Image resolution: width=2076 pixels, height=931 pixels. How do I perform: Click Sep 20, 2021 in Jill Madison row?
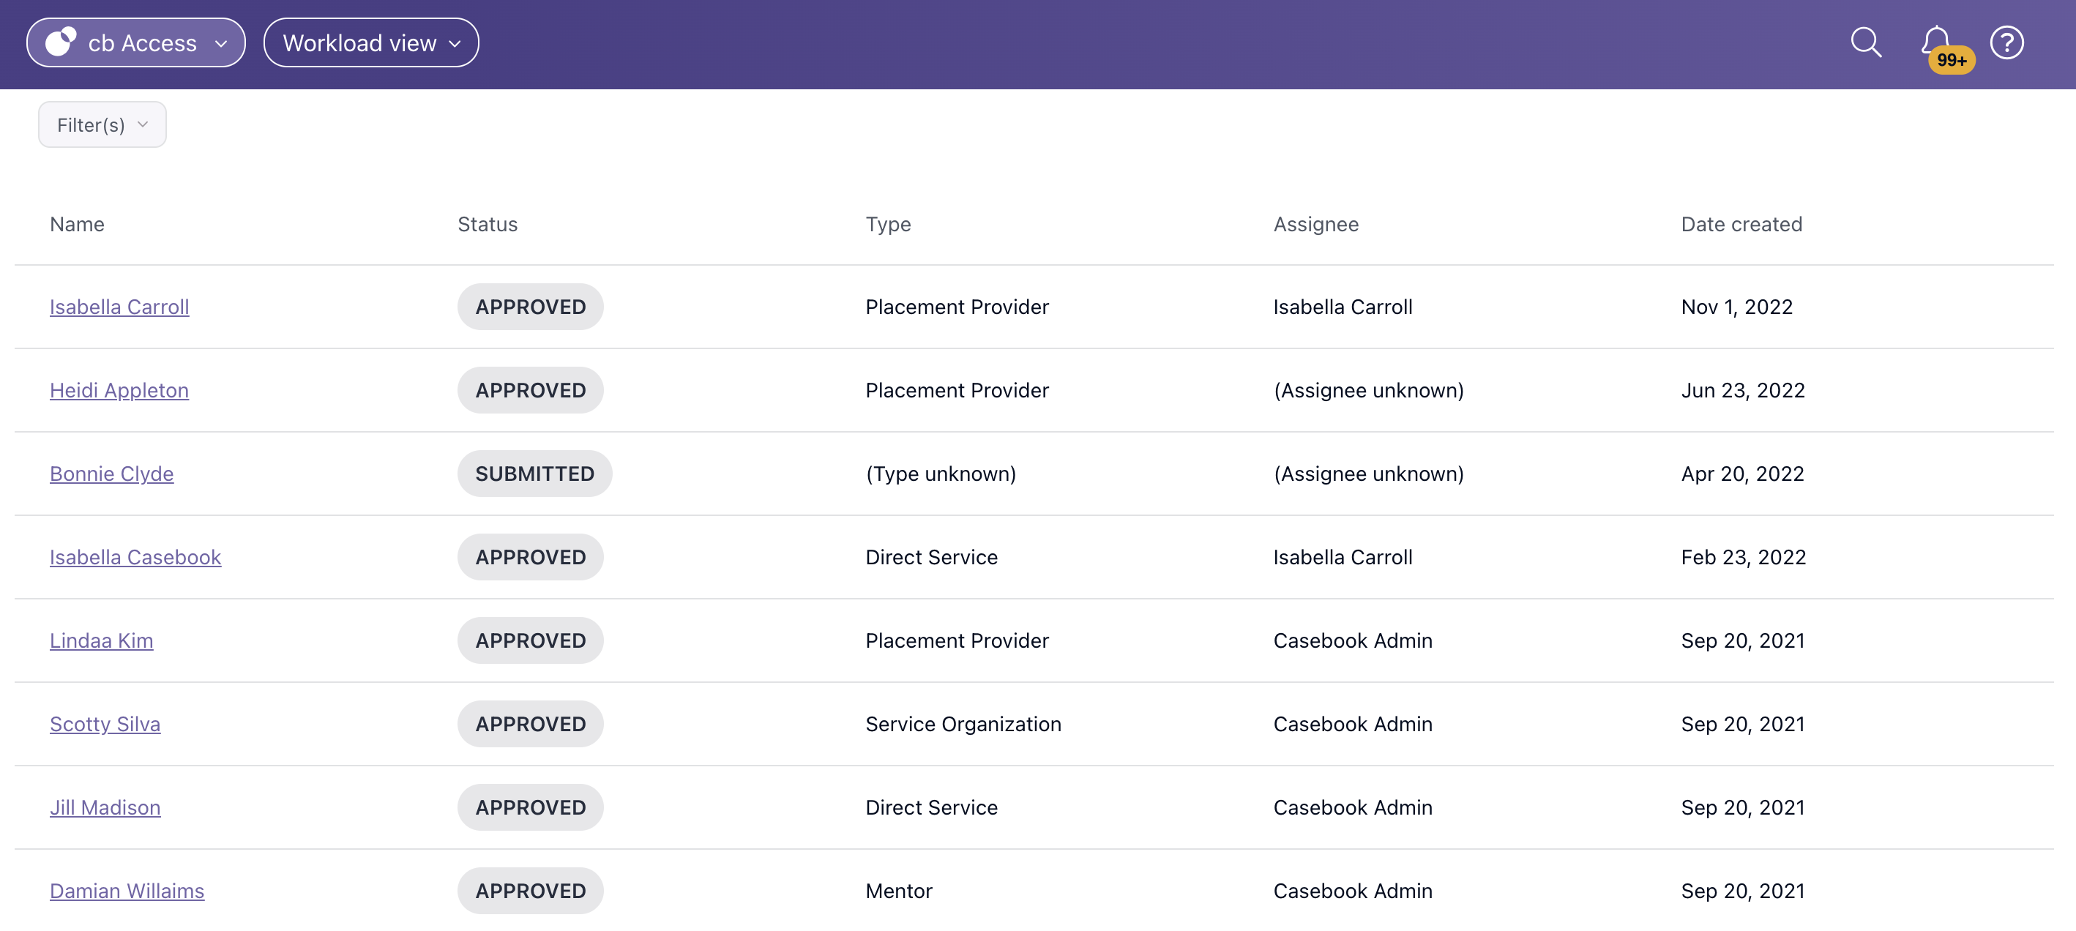pyautogui.click(x=1743, y=808)
